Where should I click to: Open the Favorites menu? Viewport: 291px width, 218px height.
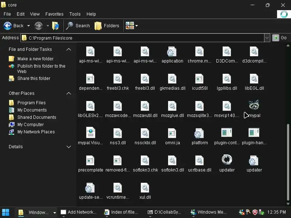click(54, 14)
